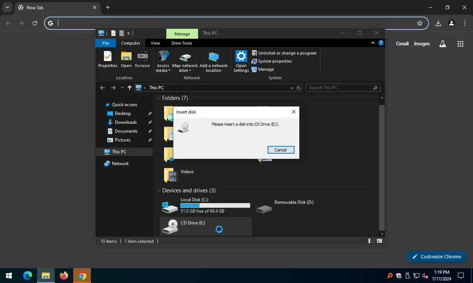Cancel the Insert disk dialog
The image size is (473, 283).
pos(280,150)
